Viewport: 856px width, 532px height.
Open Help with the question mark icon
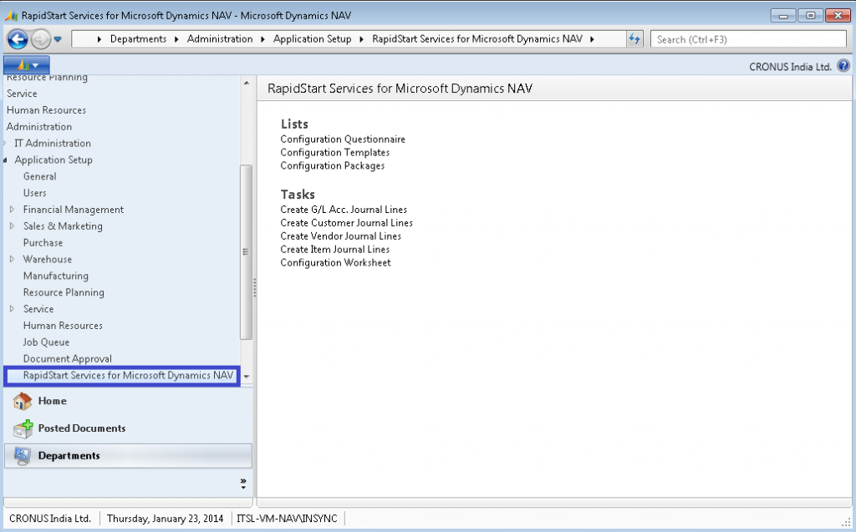[x=844, y=64]
